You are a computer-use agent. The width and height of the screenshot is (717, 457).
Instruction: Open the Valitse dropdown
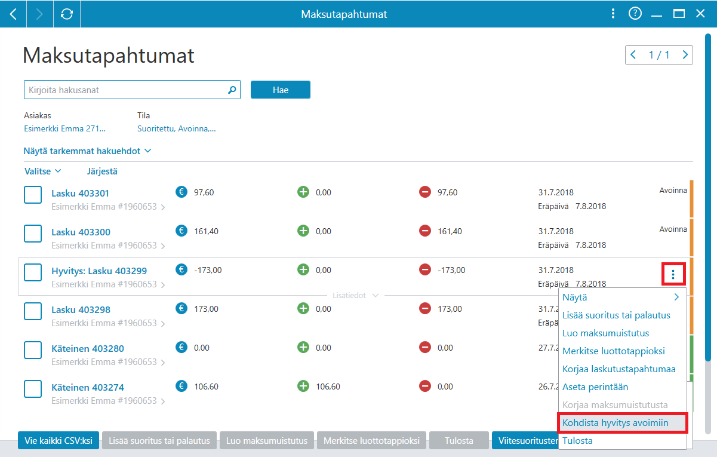point(43,171)
